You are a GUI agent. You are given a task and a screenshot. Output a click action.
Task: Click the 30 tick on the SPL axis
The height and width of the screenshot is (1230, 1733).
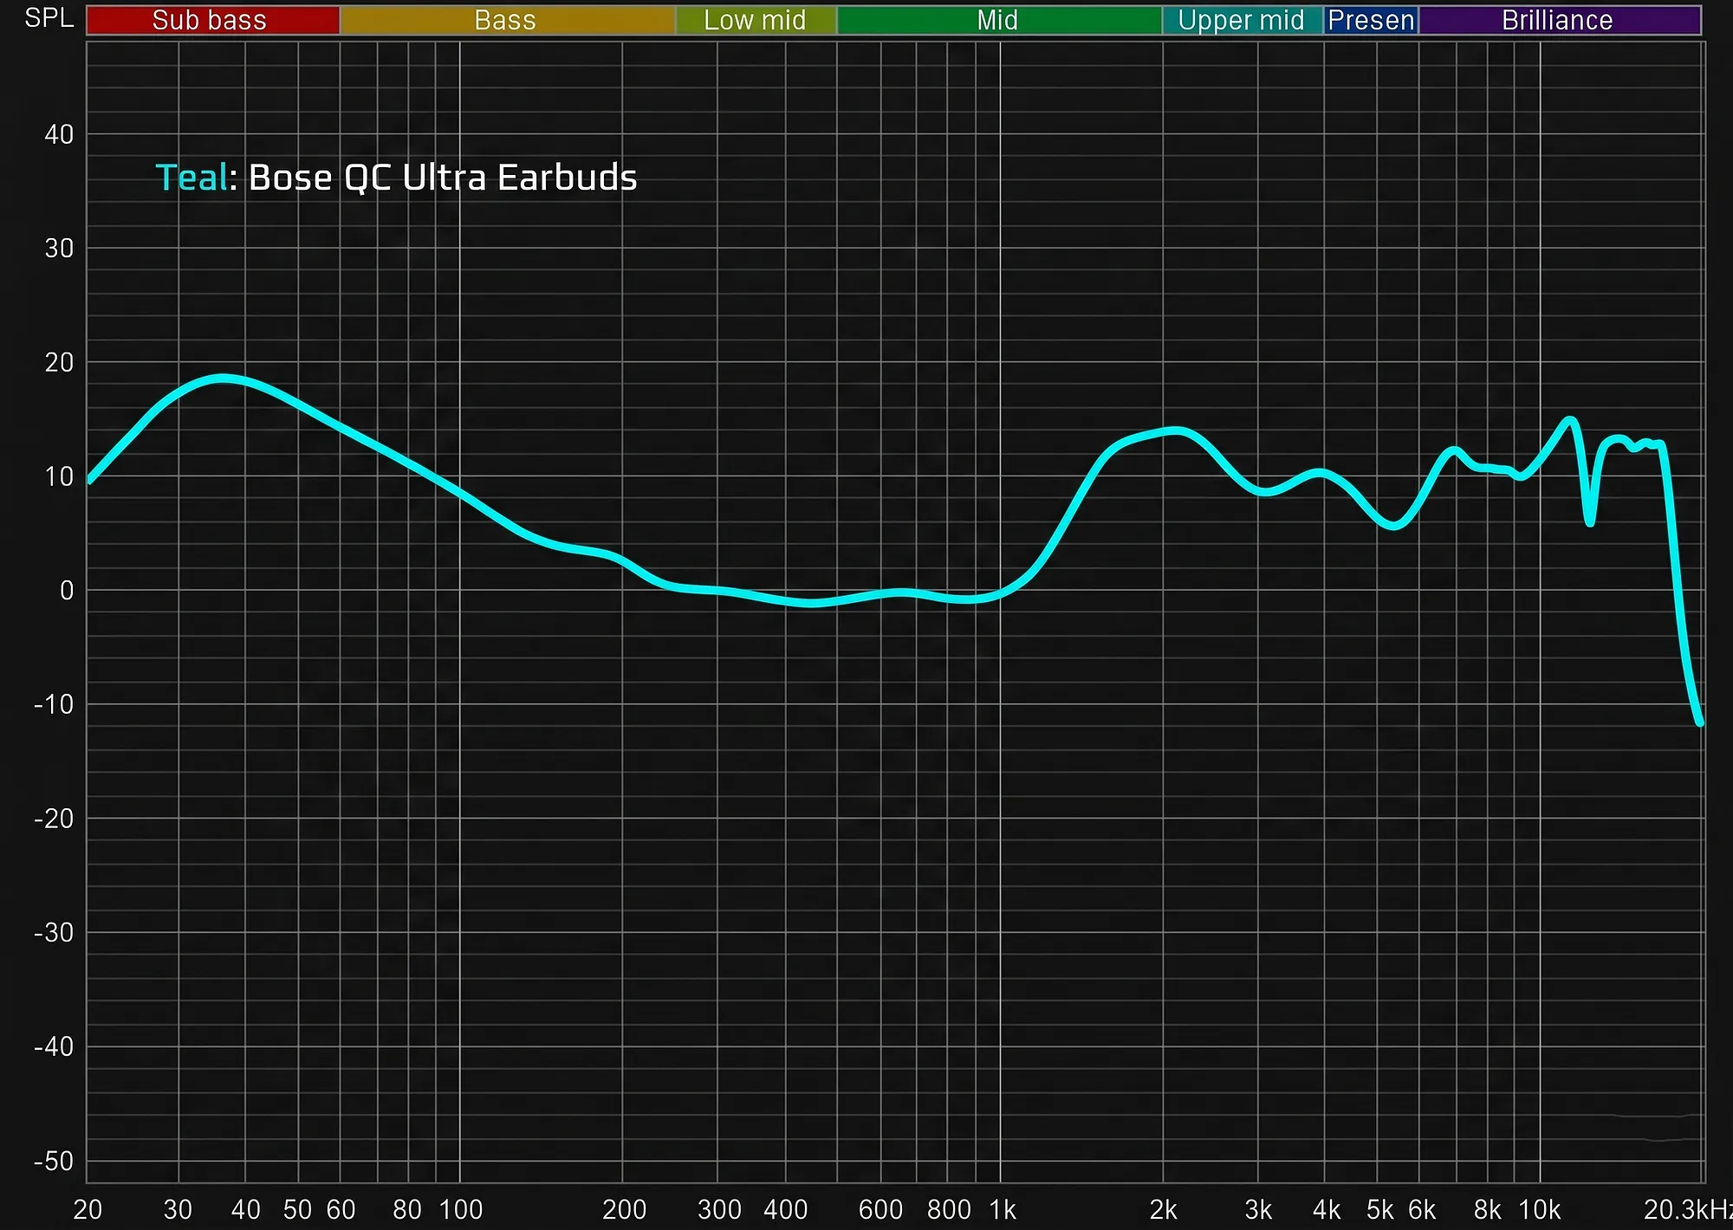59,249
